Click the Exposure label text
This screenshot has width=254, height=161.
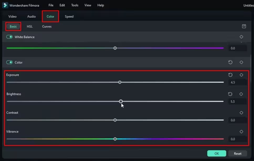(13, 75)
